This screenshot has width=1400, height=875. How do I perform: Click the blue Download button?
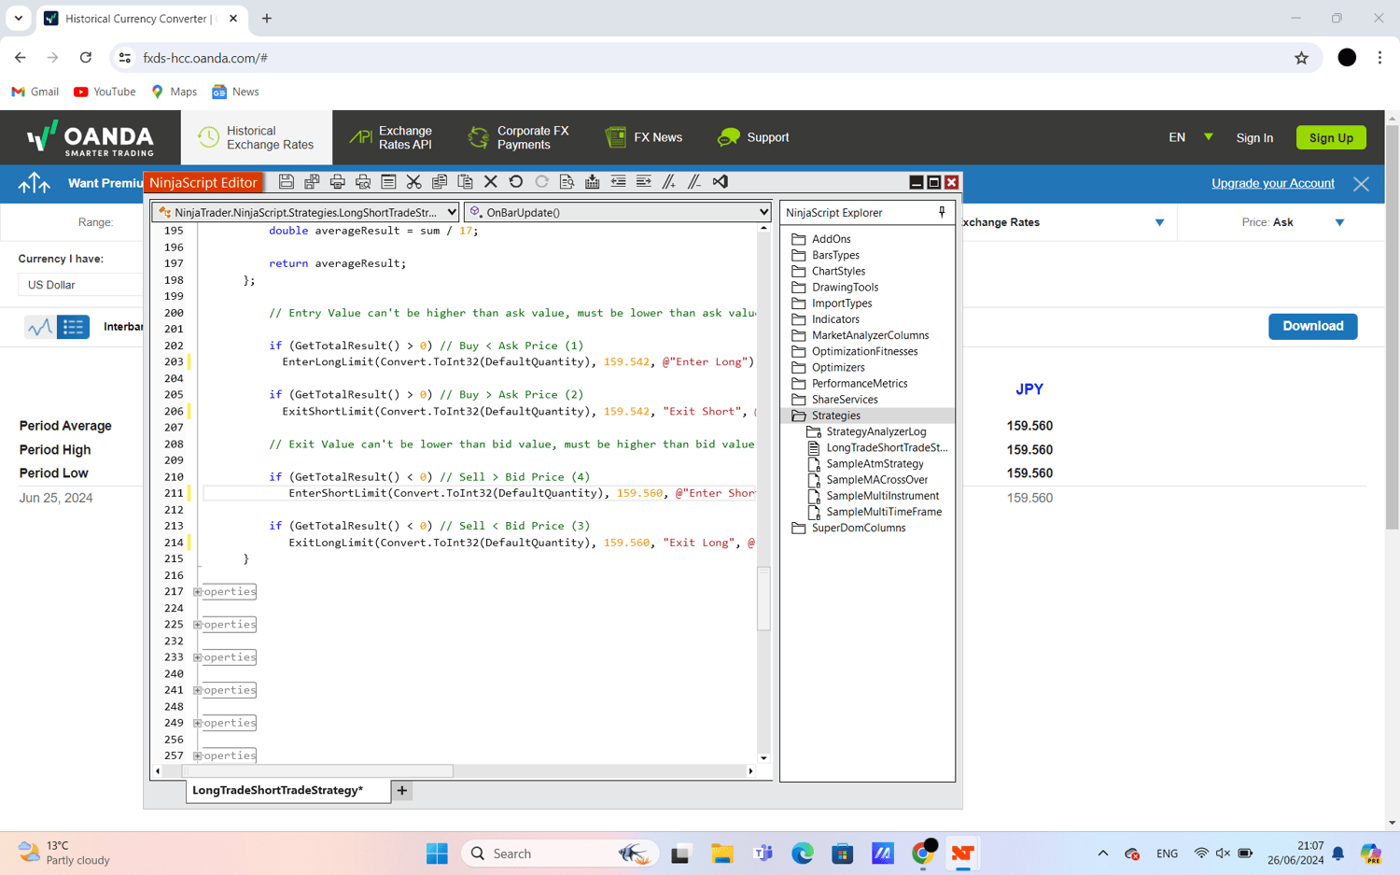tap(1312, 326)
